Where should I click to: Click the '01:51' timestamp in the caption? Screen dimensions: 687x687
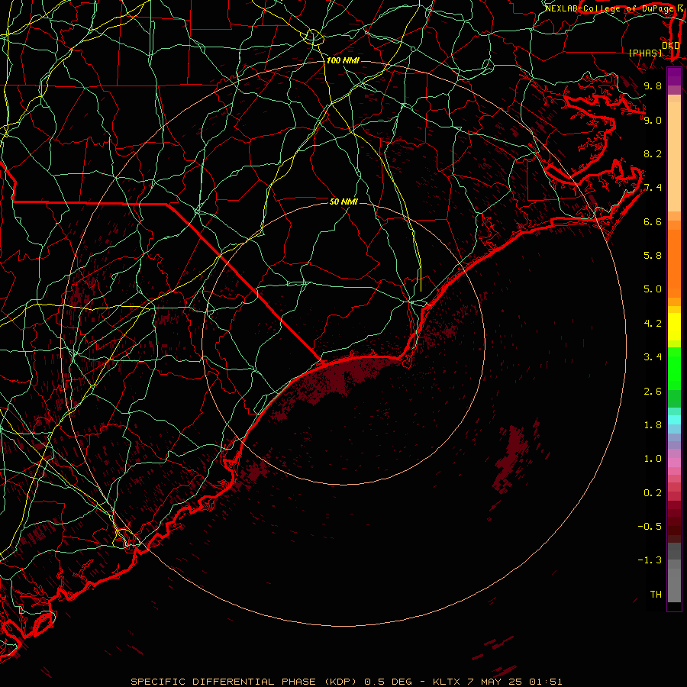pos(546,682)
